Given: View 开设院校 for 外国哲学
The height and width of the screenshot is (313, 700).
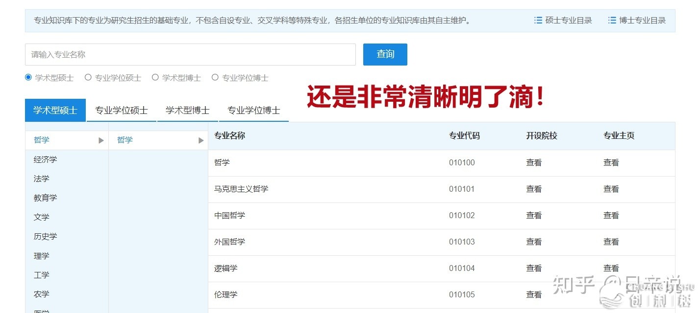Looking at the screenshot, I should coord(534,242).
